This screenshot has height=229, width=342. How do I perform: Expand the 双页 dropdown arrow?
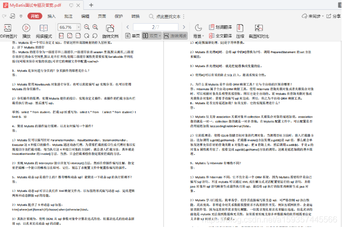click(x=160, y=36)
